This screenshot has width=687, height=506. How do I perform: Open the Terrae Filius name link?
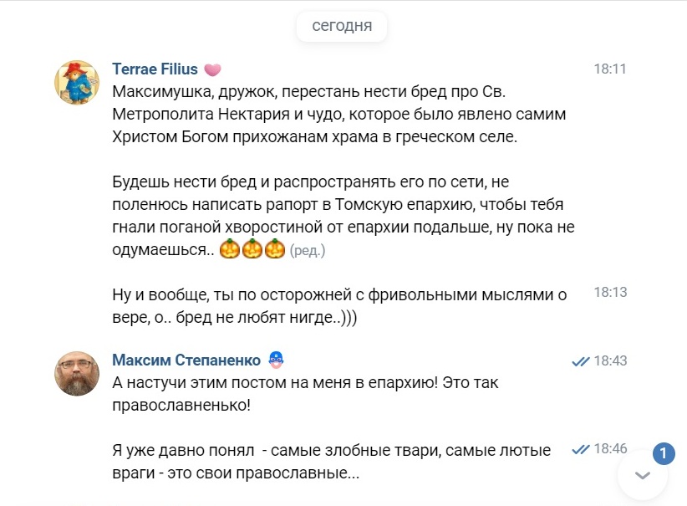coord(155,69)
